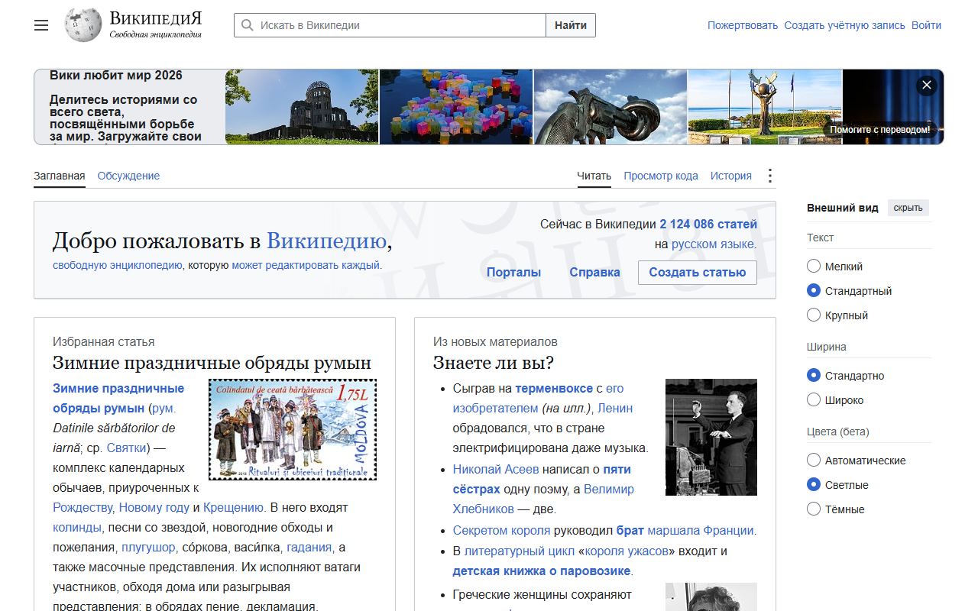Select Светлые color mode
This screenshot has width=978, height=611.
(x=814, y=485)
